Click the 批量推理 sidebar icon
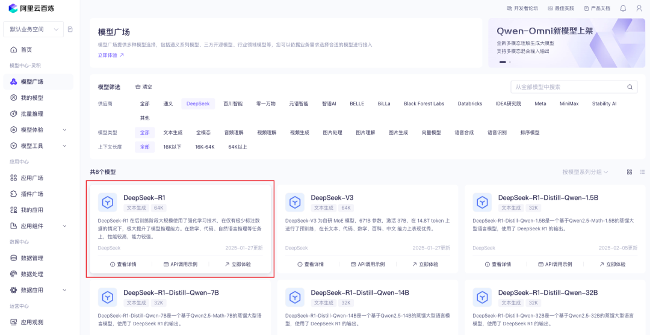 (13, 114)
